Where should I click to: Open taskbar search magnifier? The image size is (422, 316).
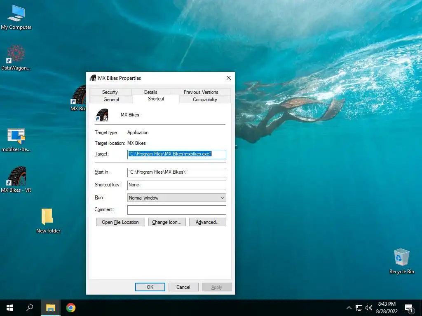point(30,308)
